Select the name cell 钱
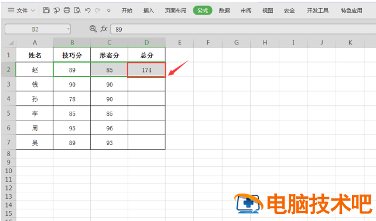This screenshot has height=221, width=376. (x=35, y=84)
